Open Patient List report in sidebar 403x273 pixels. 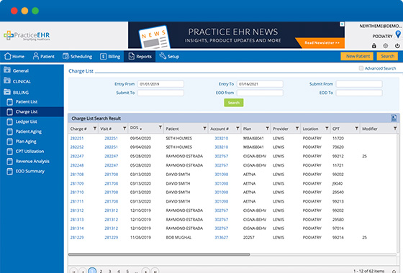tap(26, 102)
